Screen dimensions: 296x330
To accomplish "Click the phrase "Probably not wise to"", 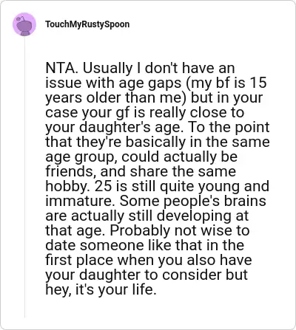I will (x=179, y=230).
